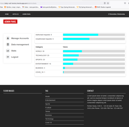The height and width of the screenshot is (127, 129).
Task: Click 'COVID_19: 1' row label
Action: point(40,72)
